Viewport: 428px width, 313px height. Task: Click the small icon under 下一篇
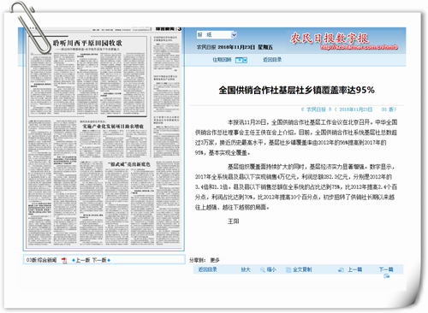click(x=386, y=275)
